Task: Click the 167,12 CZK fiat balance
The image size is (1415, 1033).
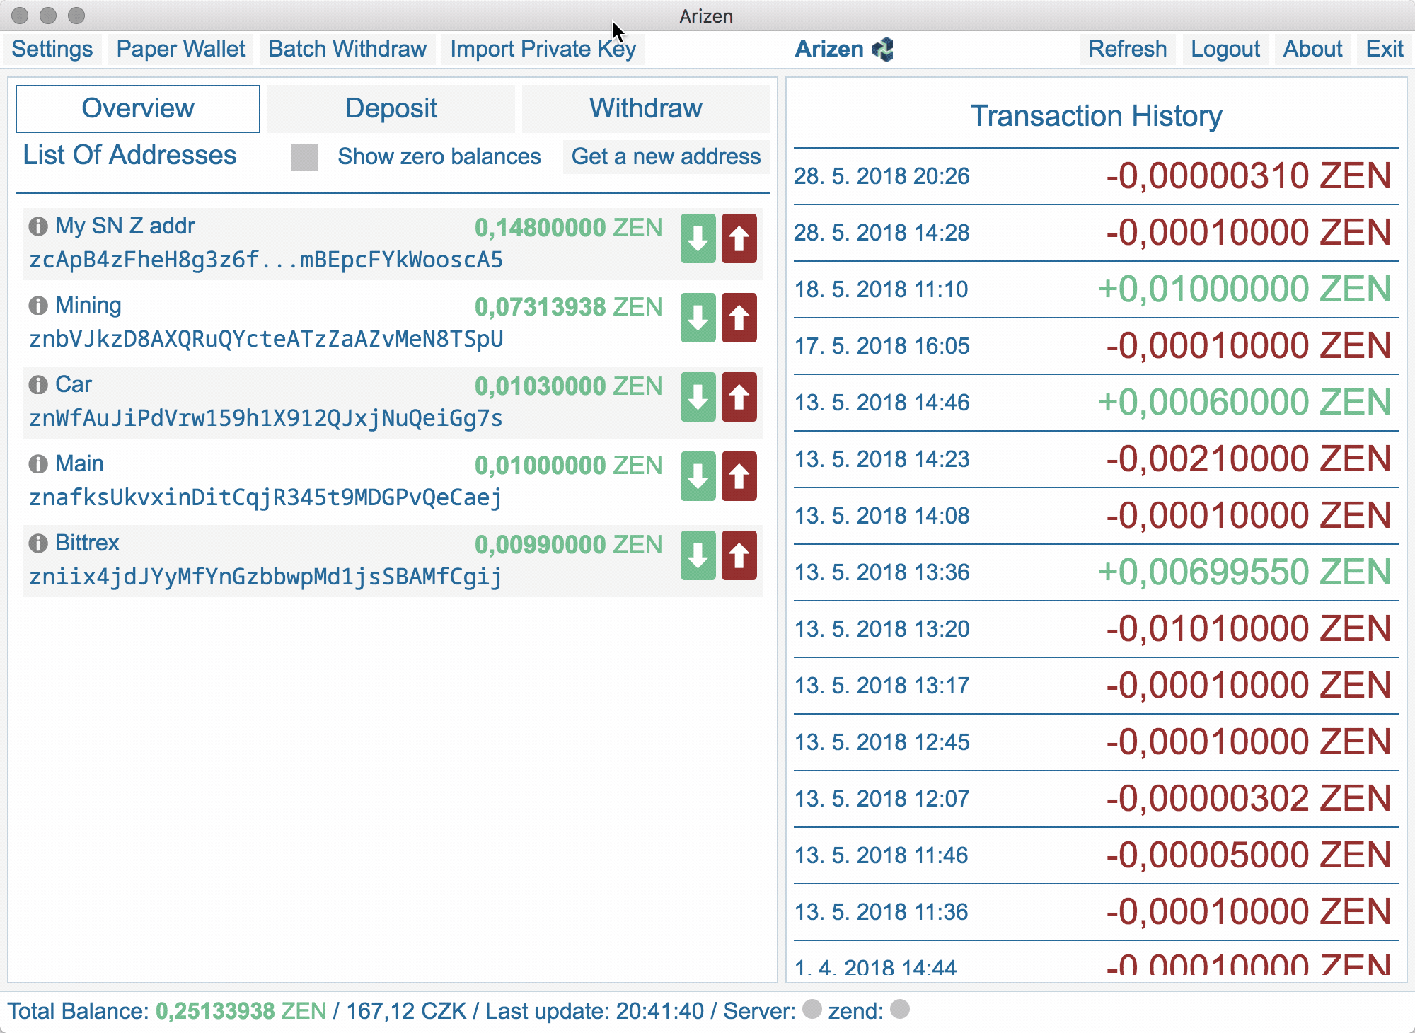Action: (x=406, y=1010)
